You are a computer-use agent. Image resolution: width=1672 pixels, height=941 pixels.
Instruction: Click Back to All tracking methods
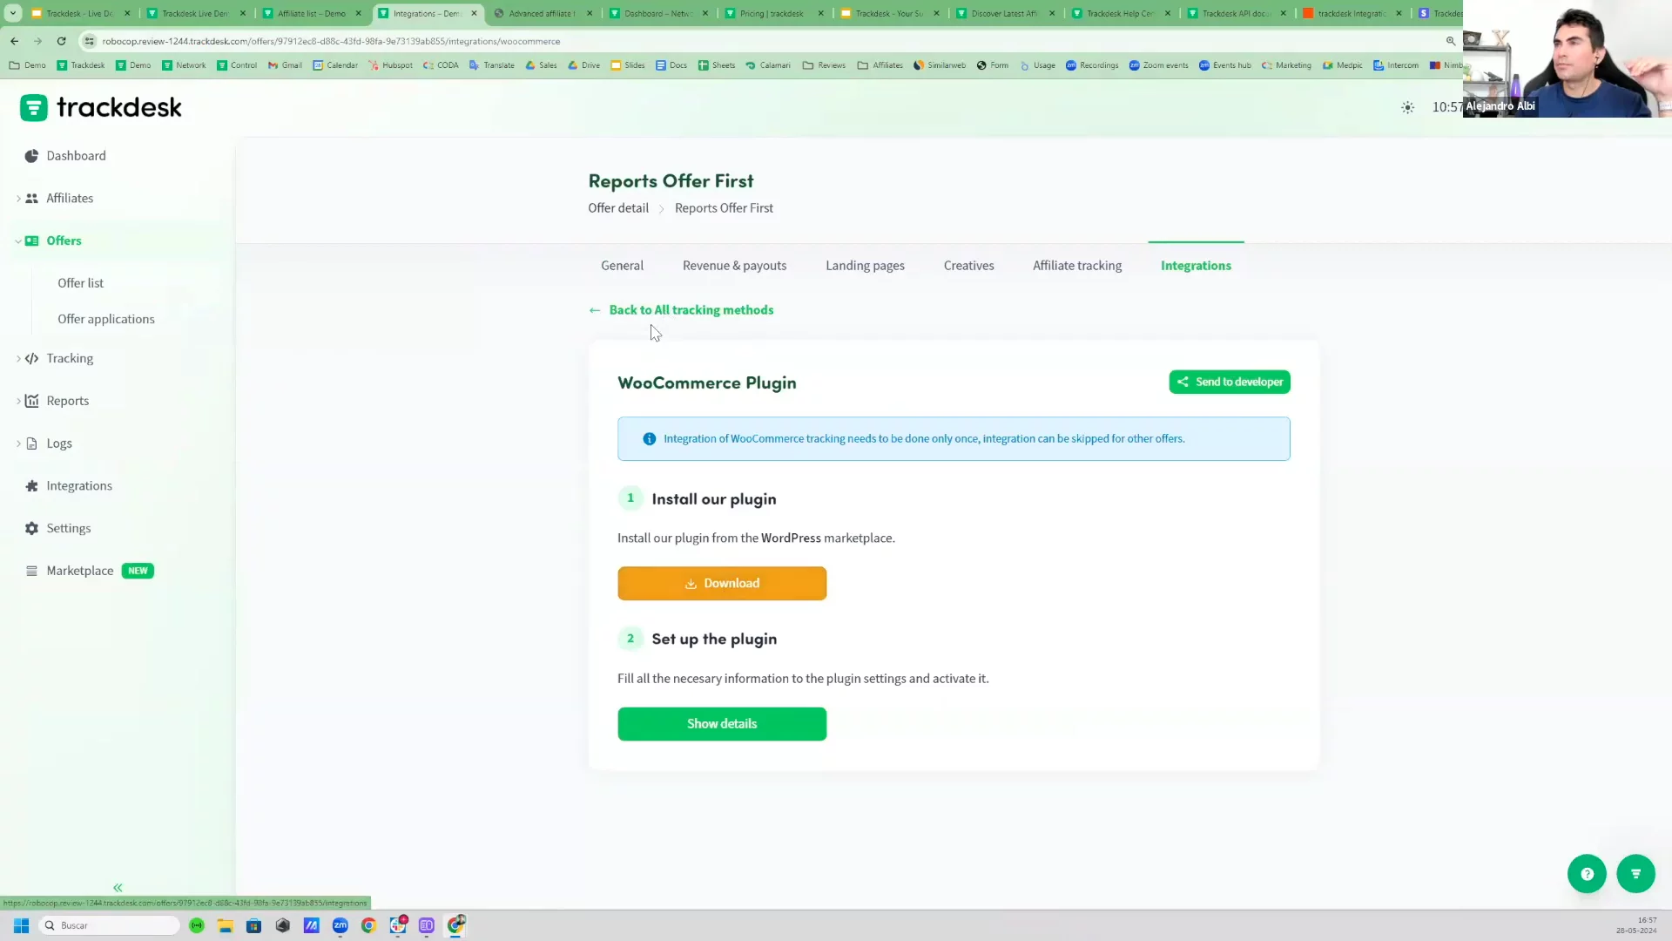click(x=691, y=310)
